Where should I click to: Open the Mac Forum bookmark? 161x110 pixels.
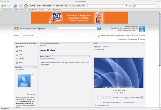[x=37, y=10]
